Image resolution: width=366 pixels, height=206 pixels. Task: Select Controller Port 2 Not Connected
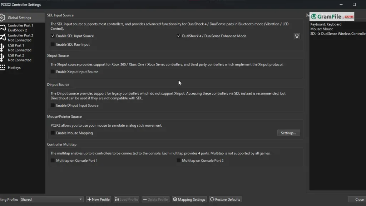pos(23,38)
